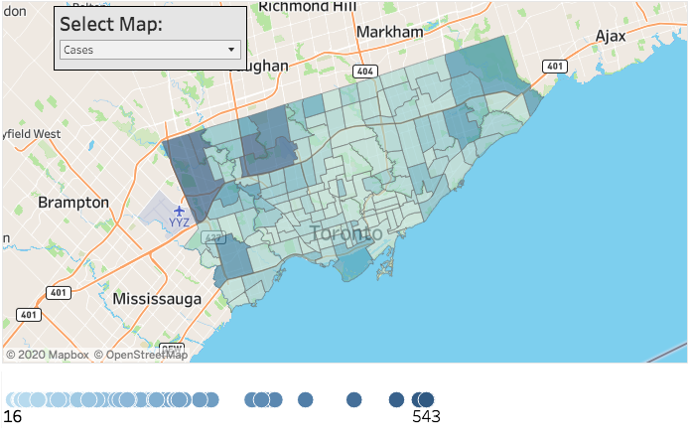Image resolution: width=690 pixels, height=444 pixels.
Task: Click the Toronto city label on map
Action: point(345,233)
